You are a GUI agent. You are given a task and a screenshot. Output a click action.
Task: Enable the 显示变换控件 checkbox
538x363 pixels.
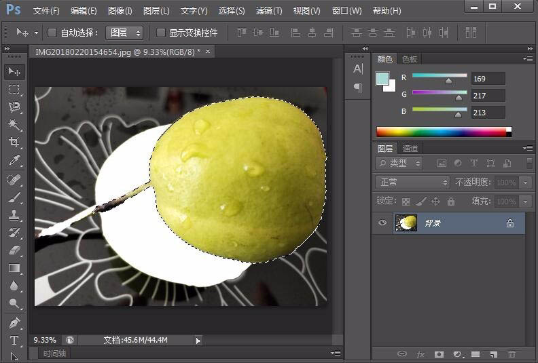pos(161,33)
